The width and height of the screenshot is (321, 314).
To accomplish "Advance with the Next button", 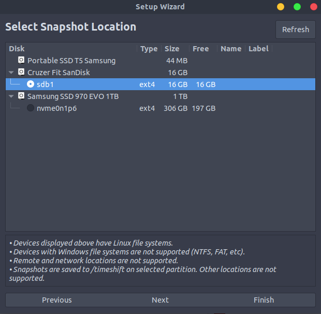I will click(160, 300).
